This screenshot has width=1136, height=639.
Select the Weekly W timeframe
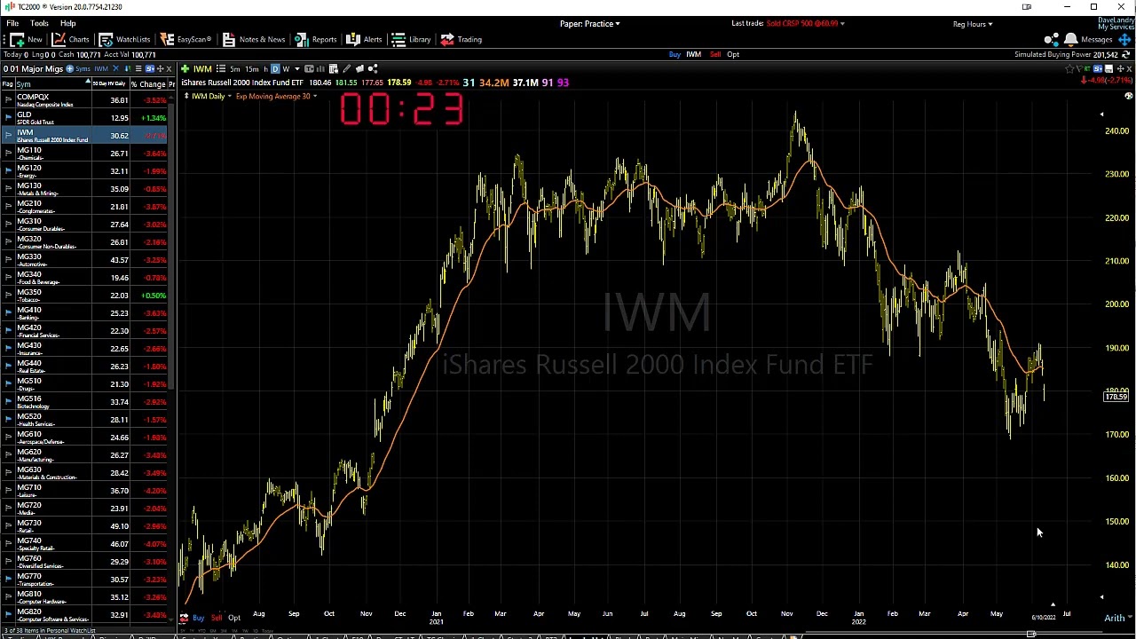point(286,68)
